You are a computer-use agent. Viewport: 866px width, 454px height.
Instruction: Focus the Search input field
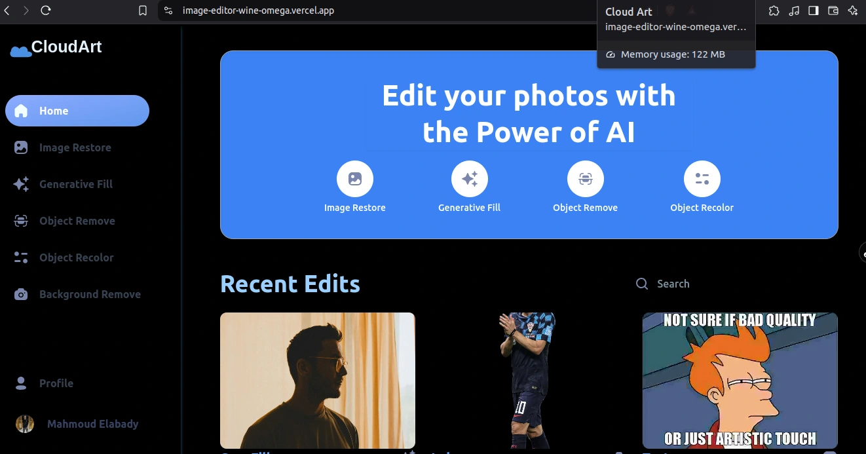coord(721,284)
